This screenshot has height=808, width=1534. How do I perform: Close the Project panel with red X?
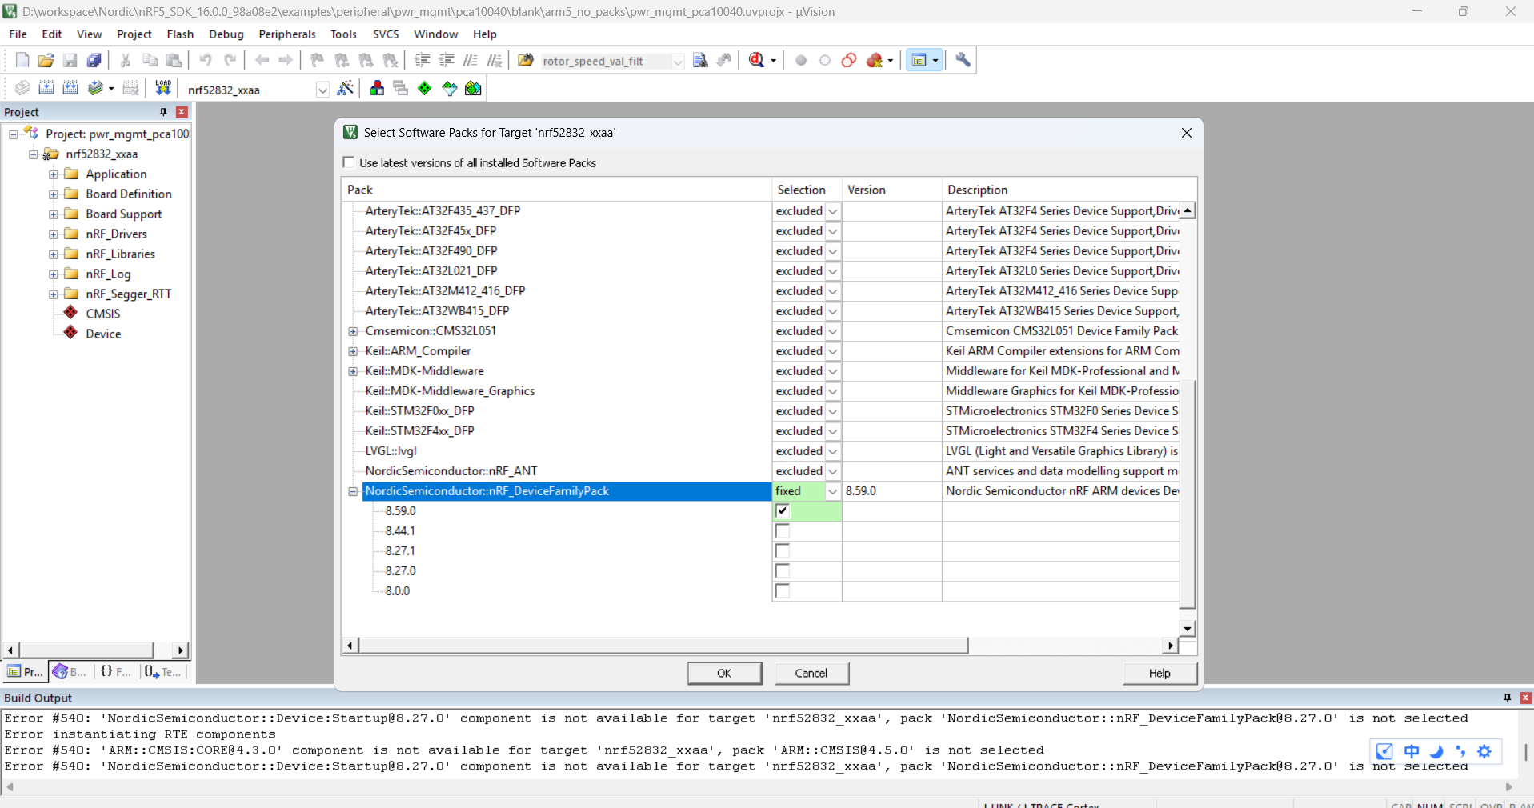click(x=182, y=112)
